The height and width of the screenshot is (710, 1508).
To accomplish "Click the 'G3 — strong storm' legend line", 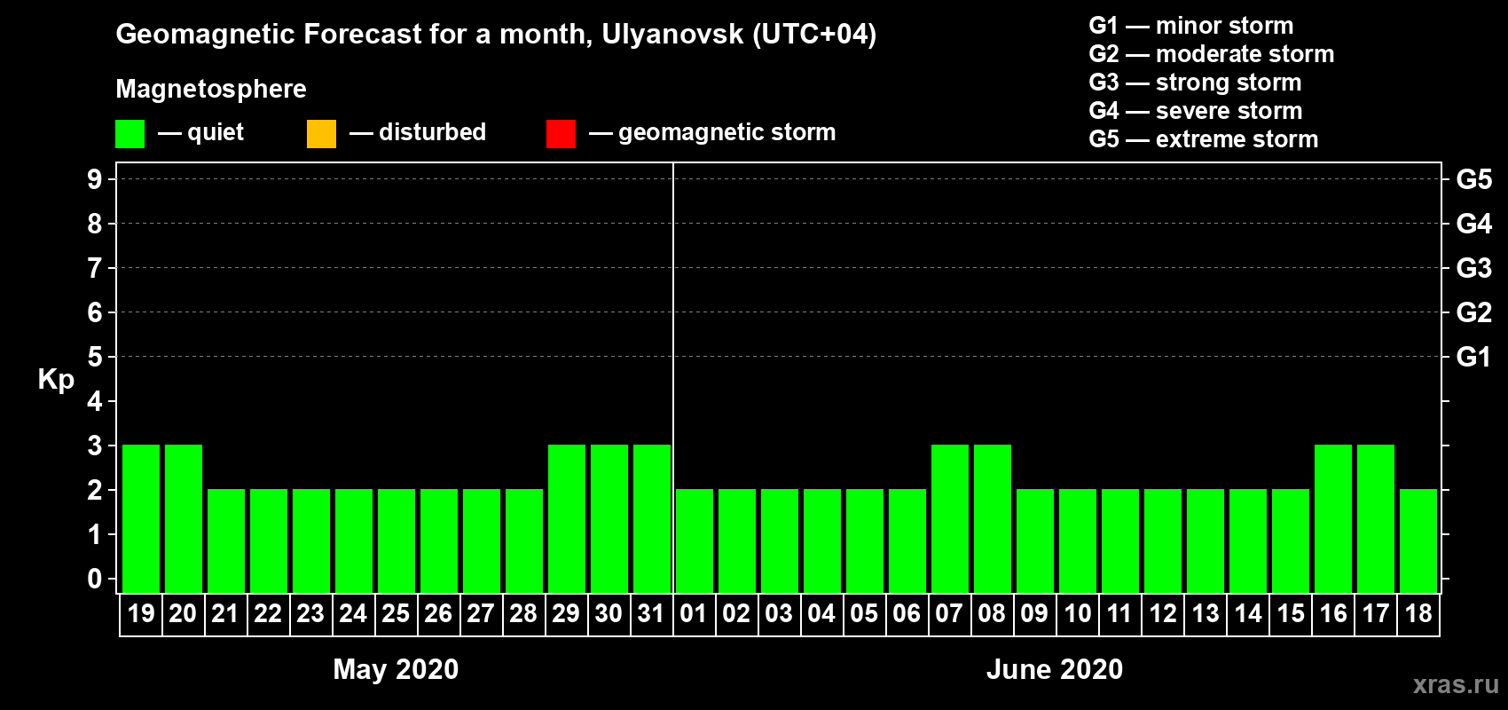I will [x=1195, y=83].
